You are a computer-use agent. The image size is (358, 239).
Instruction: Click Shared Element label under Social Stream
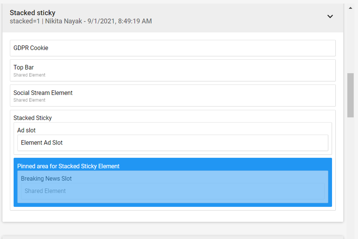[30, 100]
